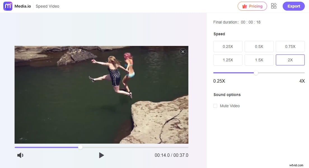Click the progress knob on the video timeline
This screenshot has width=309, height=168.
click(x=80, y=147)
